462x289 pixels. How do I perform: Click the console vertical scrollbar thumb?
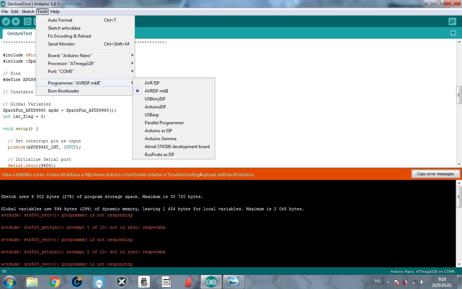pos(459,197)
